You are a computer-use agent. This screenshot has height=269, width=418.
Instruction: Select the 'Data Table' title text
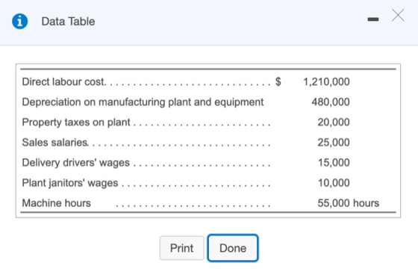pyautogui.click(x=68, y=22)
